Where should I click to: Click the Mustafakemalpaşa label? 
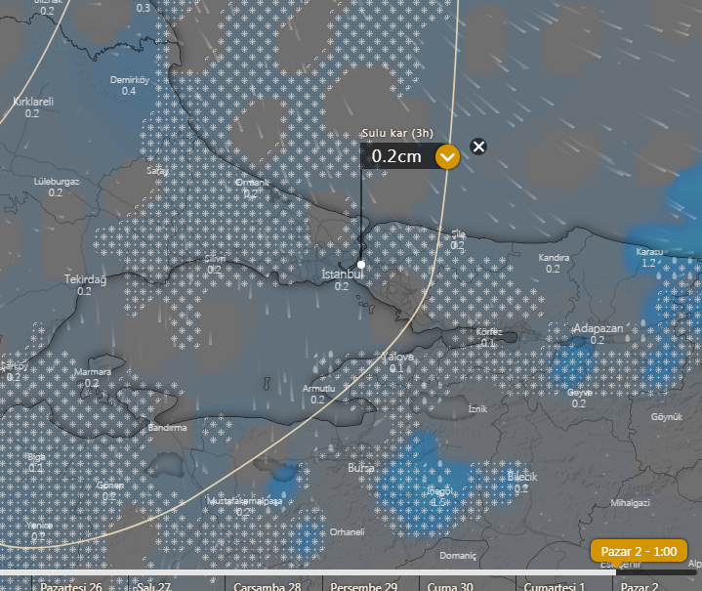[x=244, y=500]
